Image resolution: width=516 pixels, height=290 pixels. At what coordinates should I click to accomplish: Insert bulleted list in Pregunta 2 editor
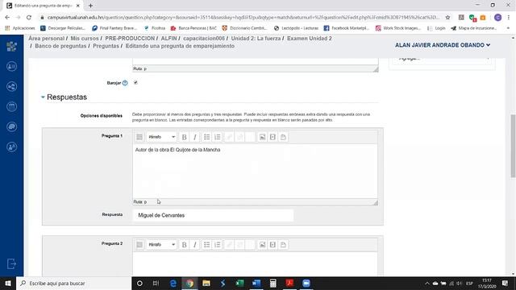206,245
